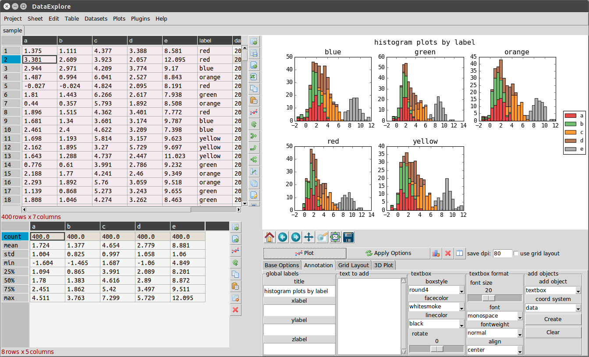Select the Pan tool in the plot navigation toolbar
The width and height of the screenshot is (589, 357).
tap(309, 237)
